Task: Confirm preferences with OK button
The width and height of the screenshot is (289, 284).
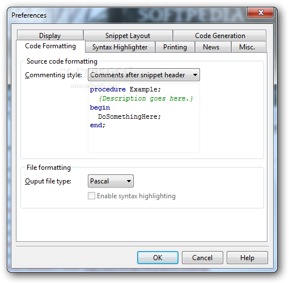Action: [158, 258]
